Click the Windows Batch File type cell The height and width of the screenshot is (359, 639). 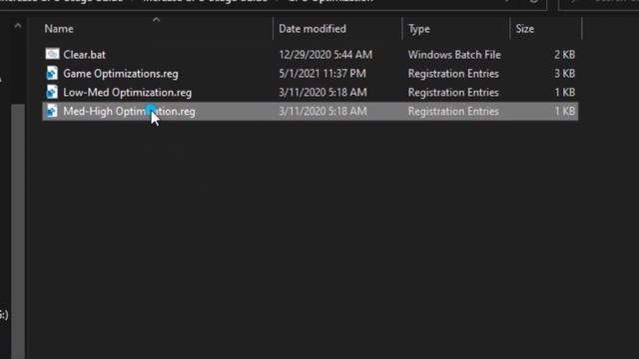454,55
